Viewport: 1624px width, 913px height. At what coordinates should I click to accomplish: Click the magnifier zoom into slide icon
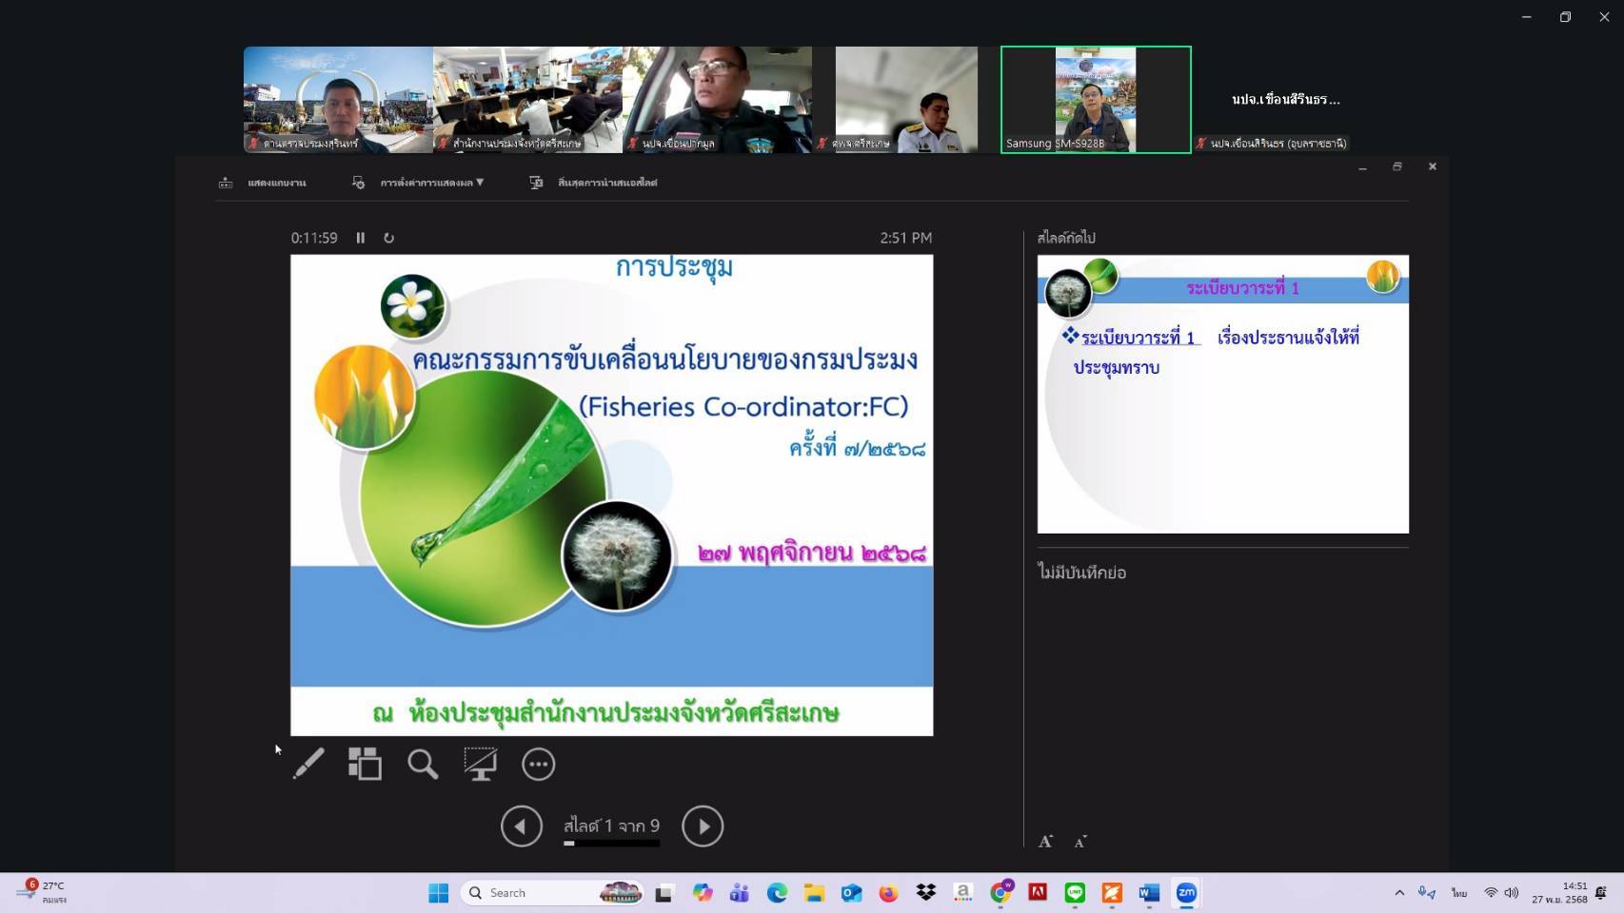tap(423, 764)
